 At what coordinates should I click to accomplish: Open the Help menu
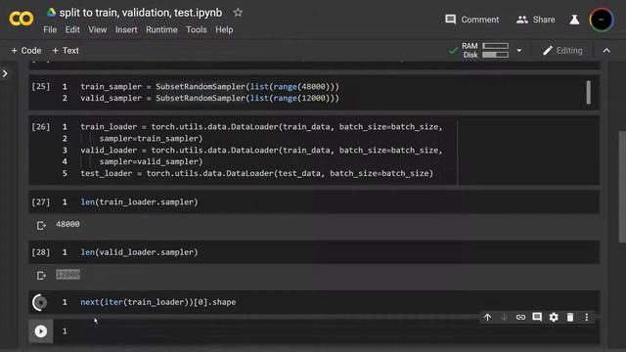[x=224, y=30]
